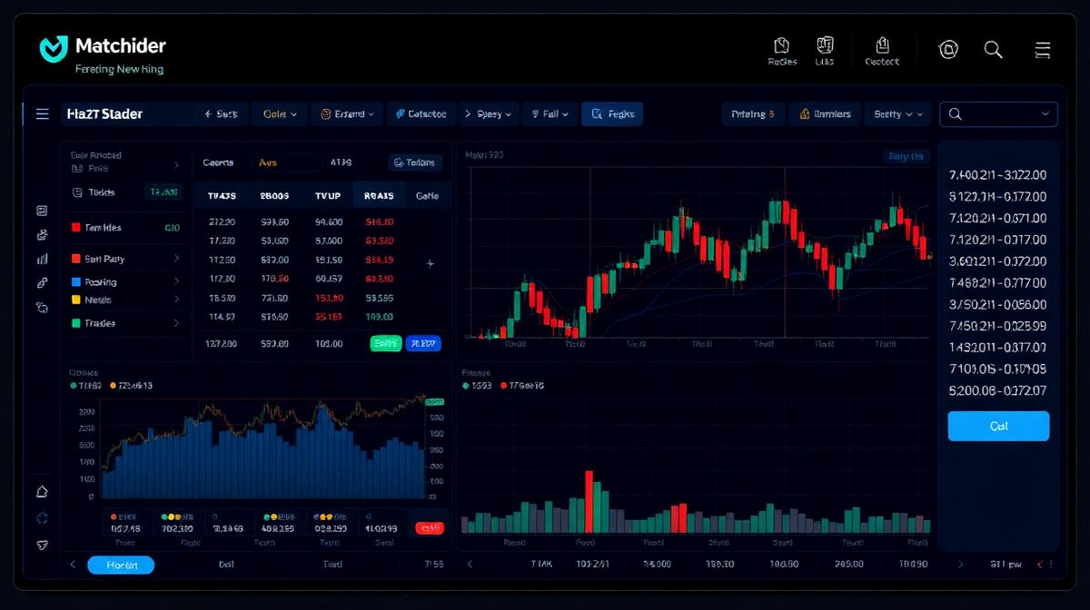Viewport: 1090px width, 610px height.
Task: Click the right arrow in the bottom right bar
Action: (960, 564)
